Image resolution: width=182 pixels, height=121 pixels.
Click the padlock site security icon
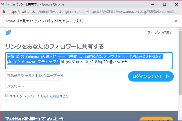[x=4, y=11]
